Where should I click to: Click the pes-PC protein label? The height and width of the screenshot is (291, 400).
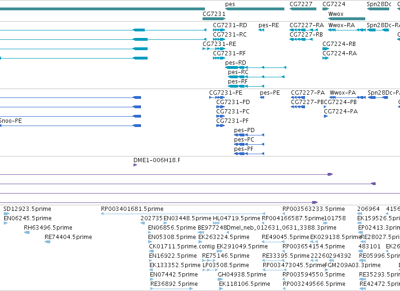(x=244, y=140)
